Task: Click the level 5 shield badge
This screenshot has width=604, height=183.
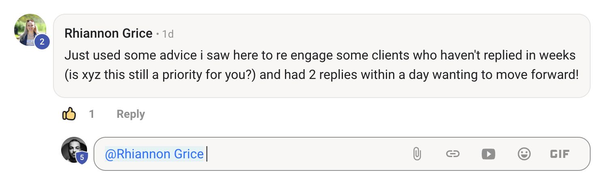Action: coord(81,157)
